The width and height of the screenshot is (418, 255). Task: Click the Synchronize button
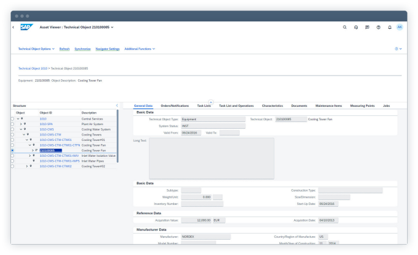(x=82, y=49)
